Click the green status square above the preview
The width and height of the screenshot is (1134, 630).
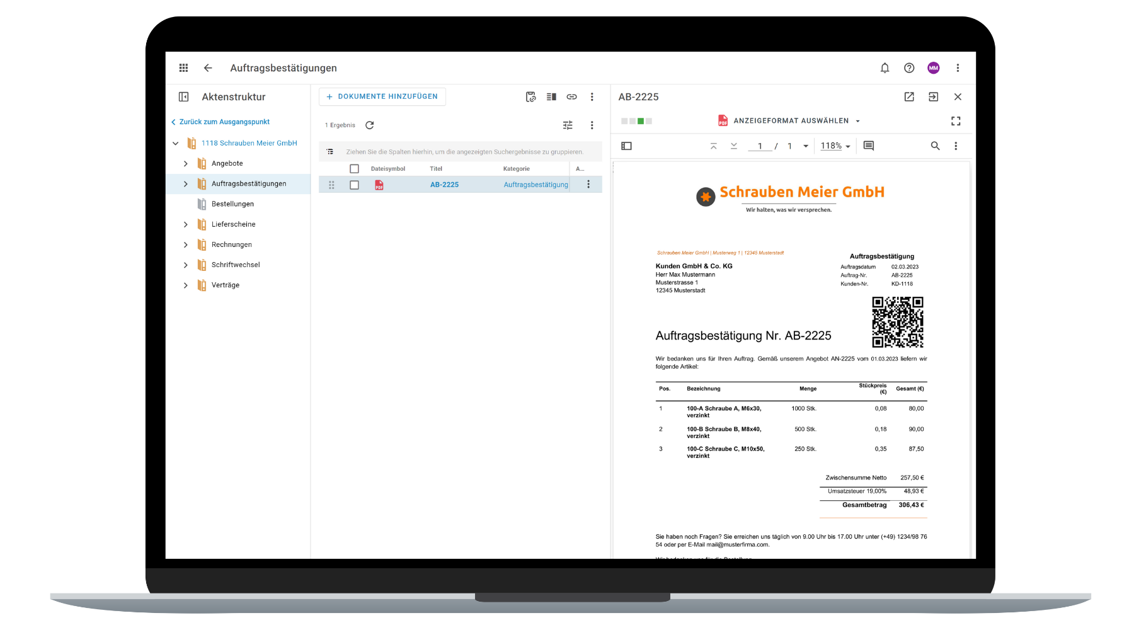click(x=640, y=120)
